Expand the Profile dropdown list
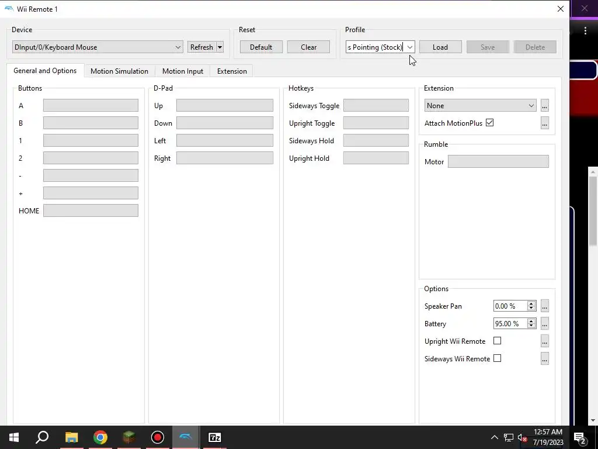 click(x=409, y=47)
